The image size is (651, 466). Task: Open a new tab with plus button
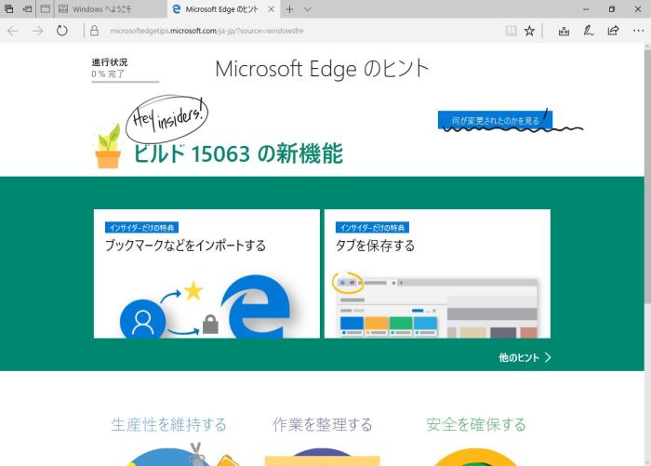click(x=289, y=9)
